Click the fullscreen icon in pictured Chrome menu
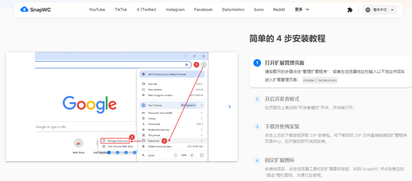Screen dimensions: 412x181 [201, 155]
